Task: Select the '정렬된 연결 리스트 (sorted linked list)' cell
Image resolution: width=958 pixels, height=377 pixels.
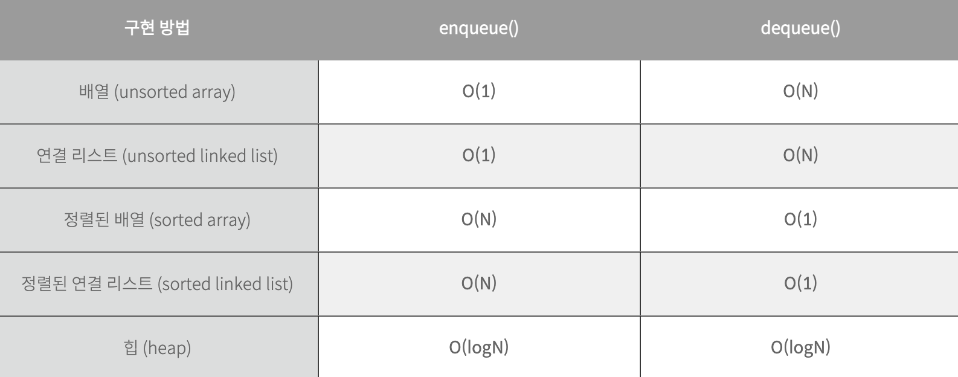Action: click(159, 284)
